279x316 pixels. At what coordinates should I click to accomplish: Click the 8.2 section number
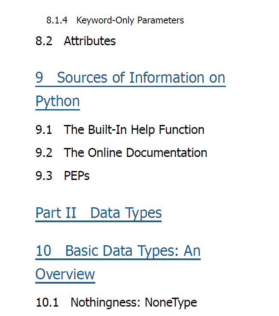(x=44, y=41)
